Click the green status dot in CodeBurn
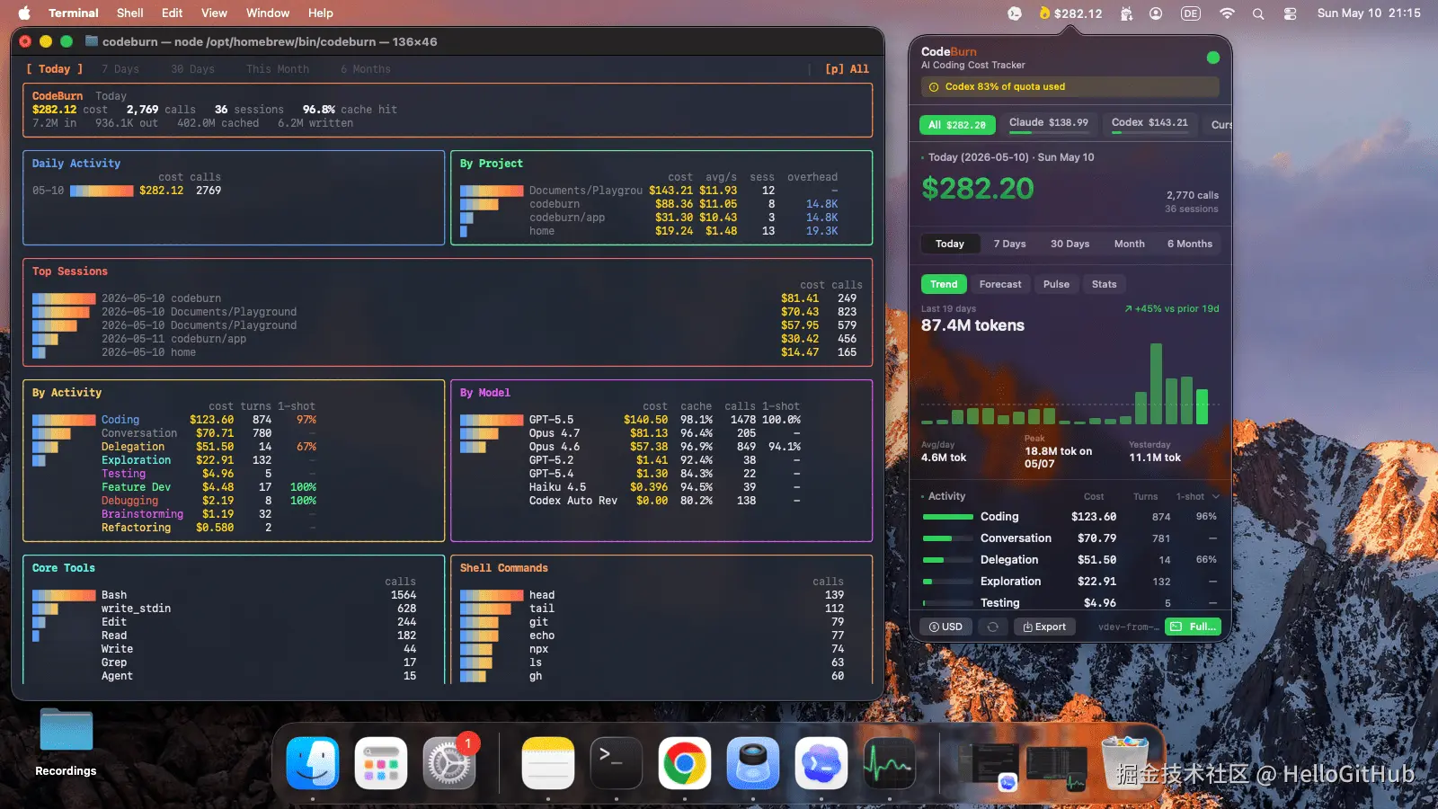 click(x=1213, y=58)
